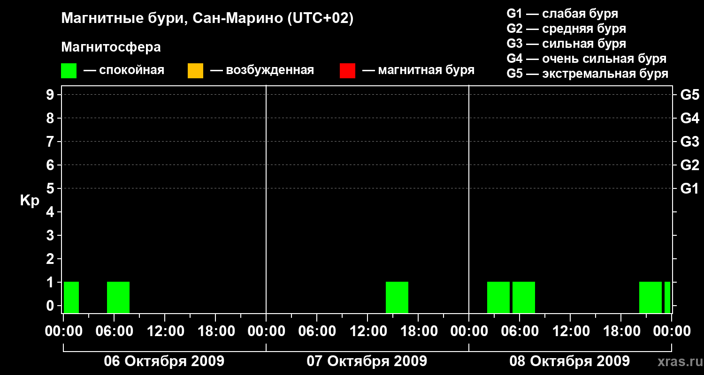The image size is (704, 375).
Task: Click the 'G5 — экстремальная буря' legend line
Action: [x=588, y=74]
